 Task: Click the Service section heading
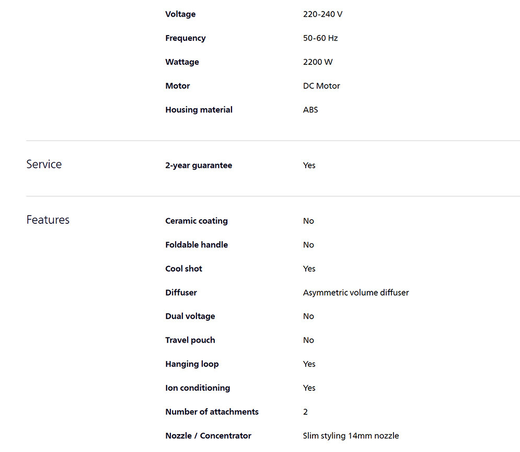(x=44, y=164)
